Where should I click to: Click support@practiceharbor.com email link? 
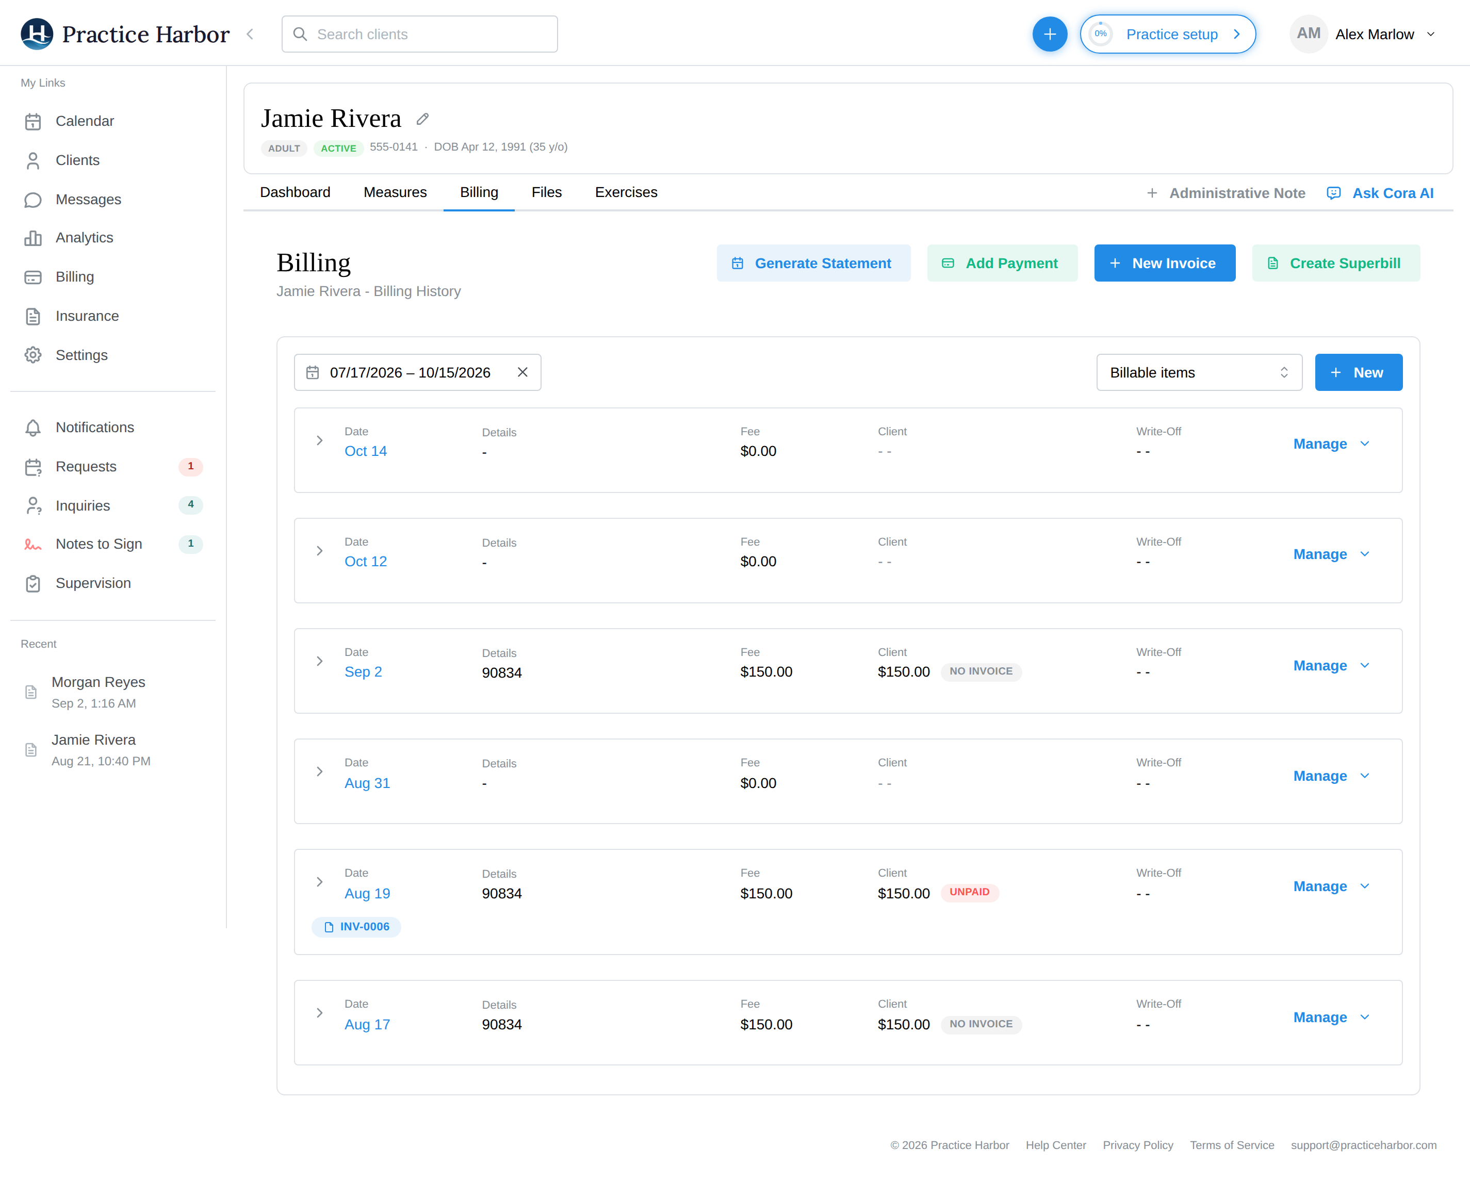[1364, 1145]
